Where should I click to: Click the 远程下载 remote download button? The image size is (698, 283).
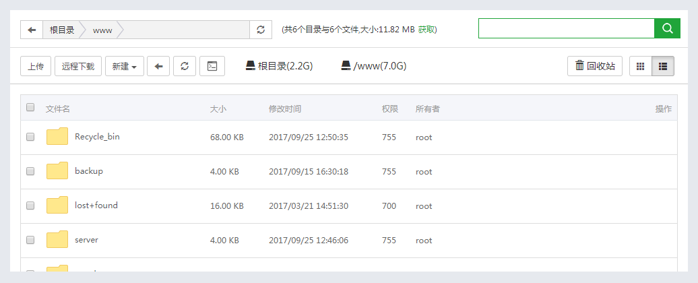[x=78, y=66]
